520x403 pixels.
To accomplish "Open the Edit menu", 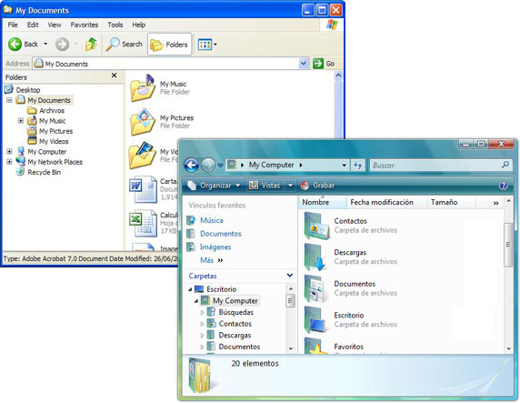I will pos(33,25).
